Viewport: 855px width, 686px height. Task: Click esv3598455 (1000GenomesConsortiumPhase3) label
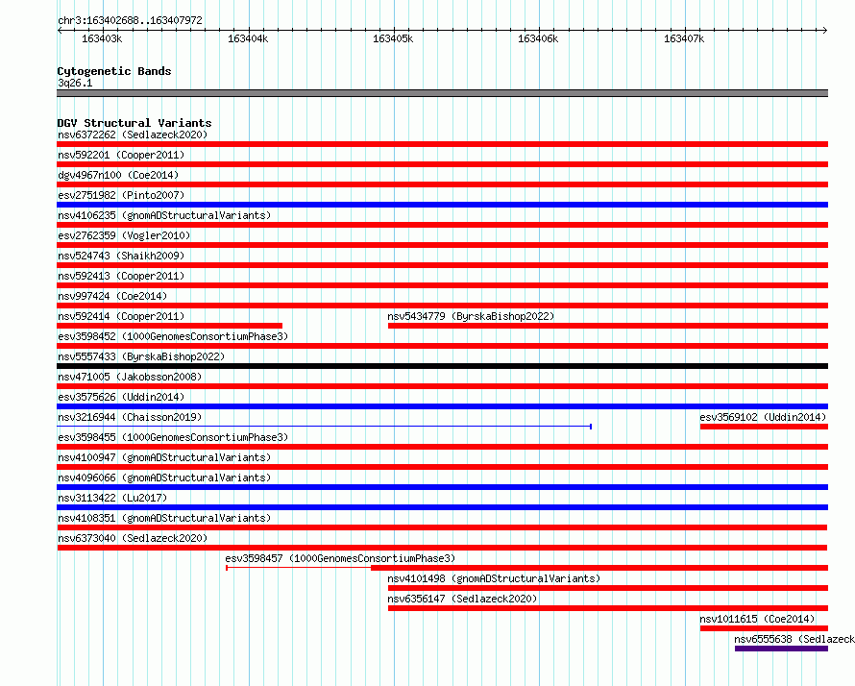pos(173,437)
